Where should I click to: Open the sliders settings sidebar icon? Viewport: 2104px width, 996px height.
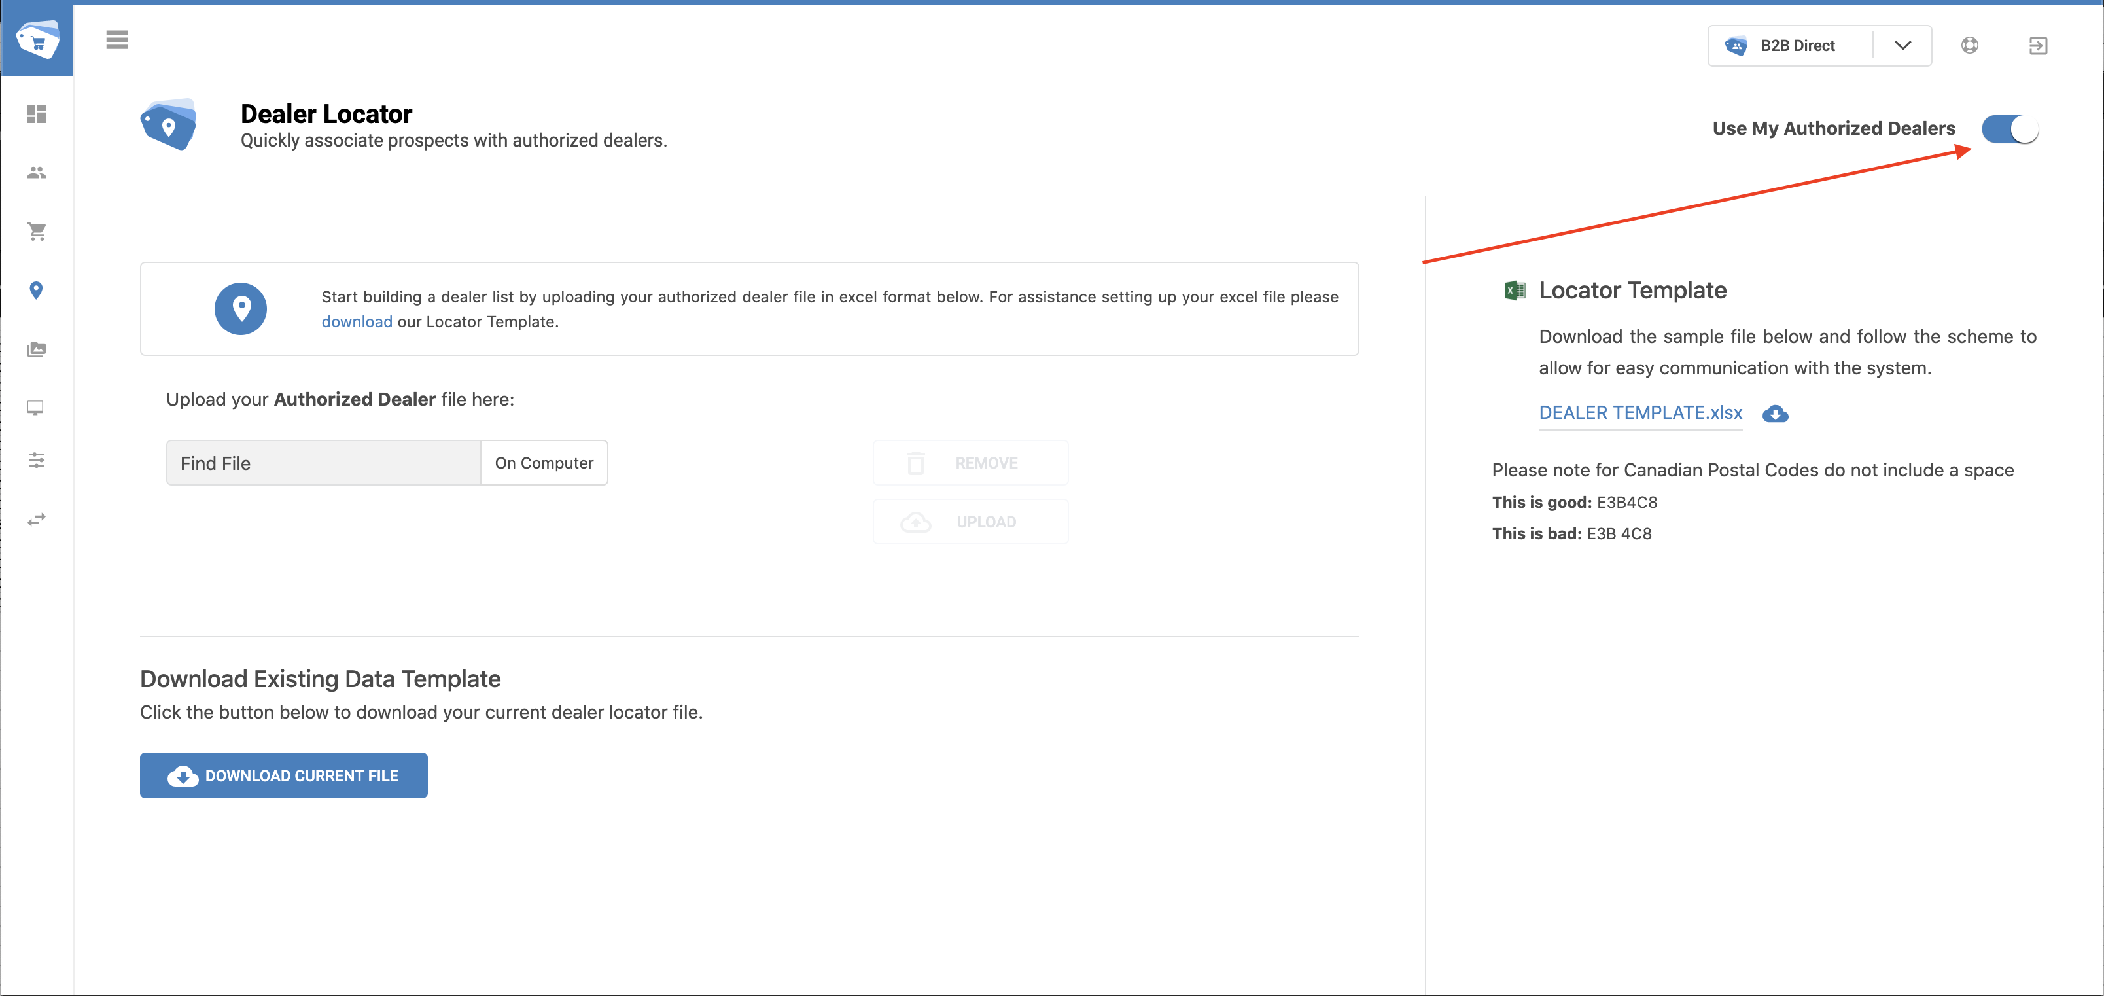(x=37, y=460)
